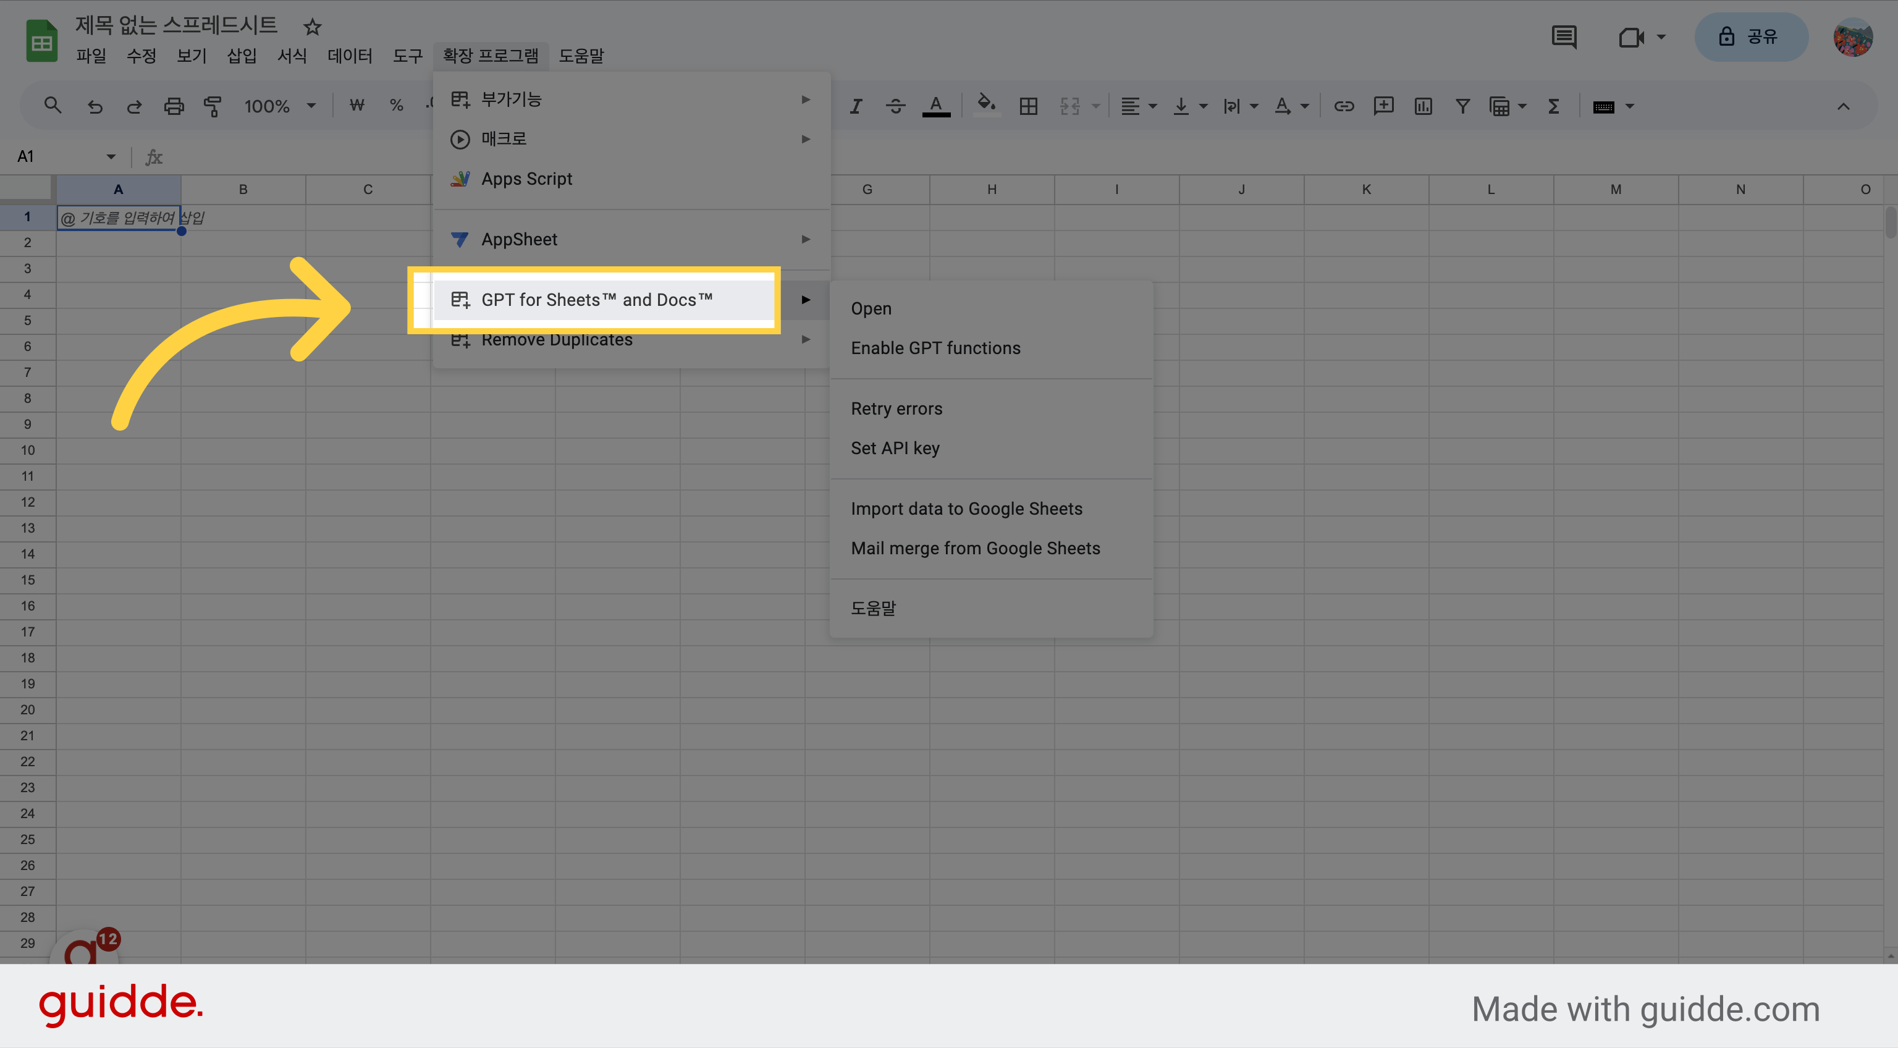Viewport: 1898px width, 1048px height.
Task: Open the AppSheet submenu
Action: [632, 239]
